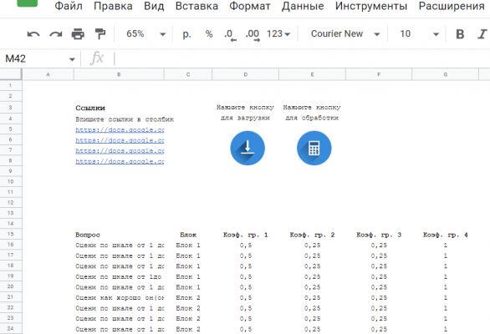Viewport: 490px width, 334px height.
Task: Expand the name box M42 dropdown
Action: pyautogui.click(x=72, y=59)
